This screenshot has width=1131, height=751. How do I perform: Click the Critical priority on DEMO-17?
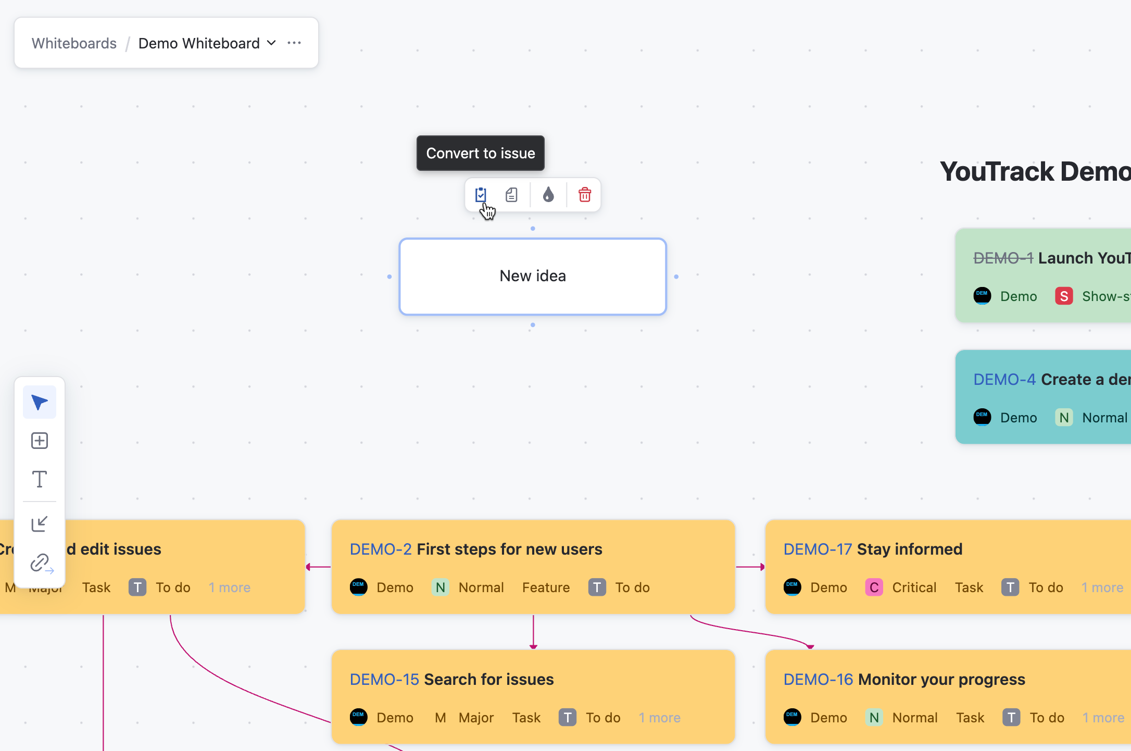pos(913,587)
